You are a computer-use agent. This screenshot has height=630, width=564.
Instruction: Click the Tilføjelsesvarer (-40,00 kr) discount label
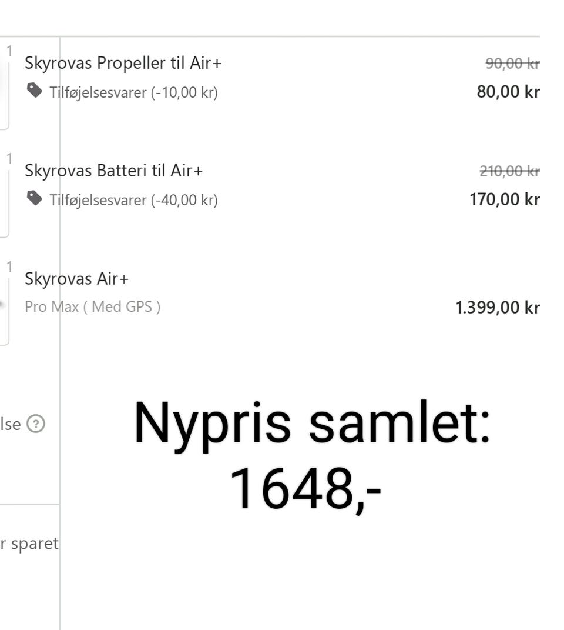pos(133,200)
